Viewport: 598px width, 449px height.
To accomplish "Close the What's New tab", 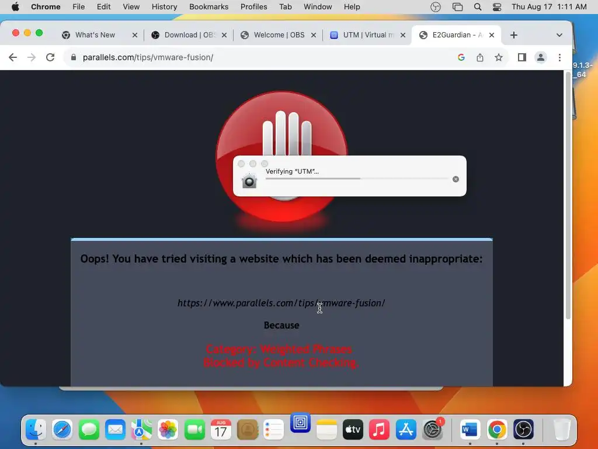I will click(135, 35).
